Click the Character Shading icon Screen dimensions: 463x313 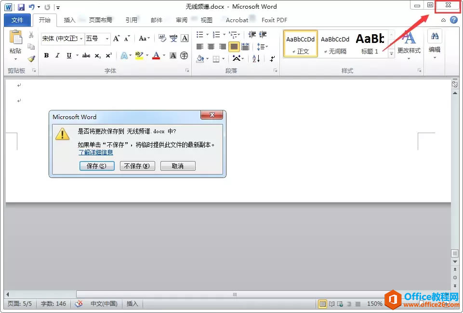tap(173, 55)
